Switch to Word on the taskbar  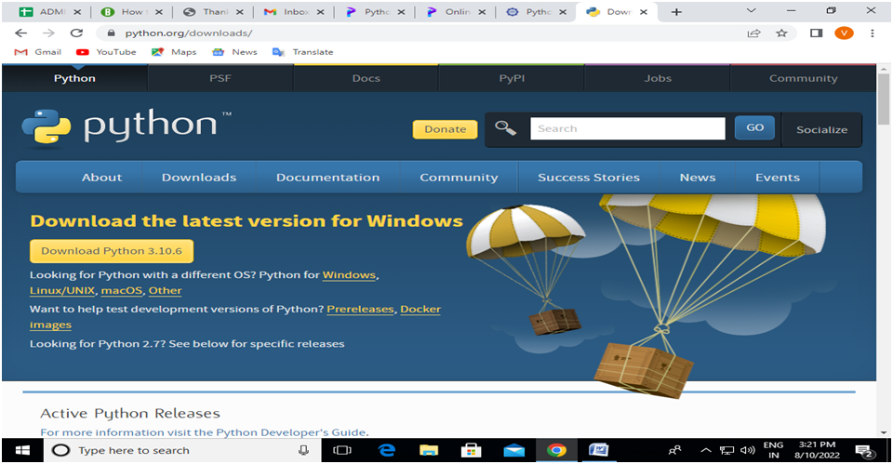(598, 450)
